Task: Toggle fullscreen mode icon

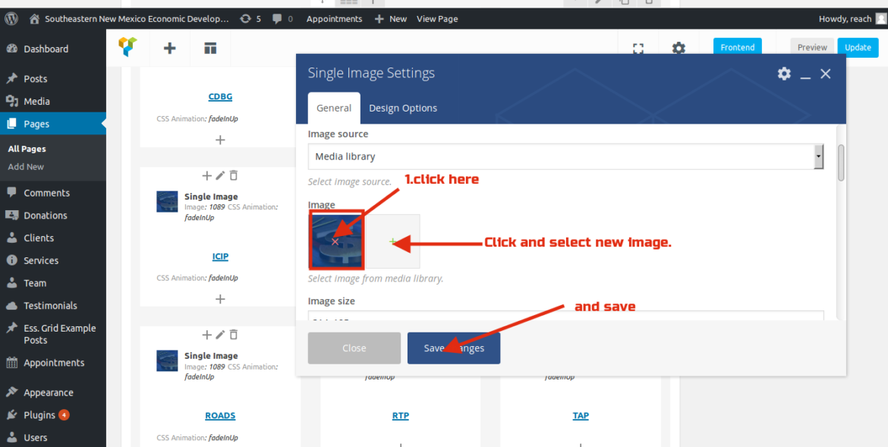Action: click(x=638, y=48)
